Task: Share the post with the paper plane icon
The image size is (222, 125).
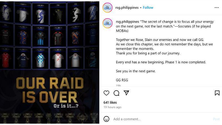Action: point(126,93)
